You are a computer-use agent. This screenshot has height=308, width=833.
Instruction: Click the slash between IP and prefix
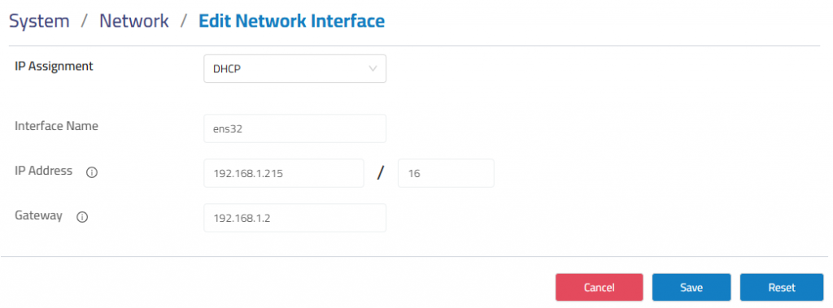point(381,173)
